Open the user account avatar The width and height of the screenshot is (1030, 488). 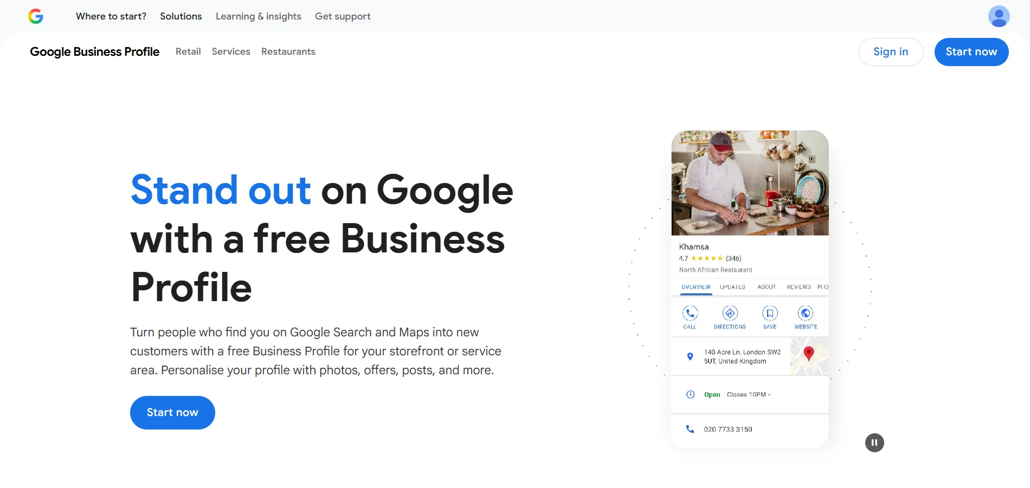(x=999, y=16)
